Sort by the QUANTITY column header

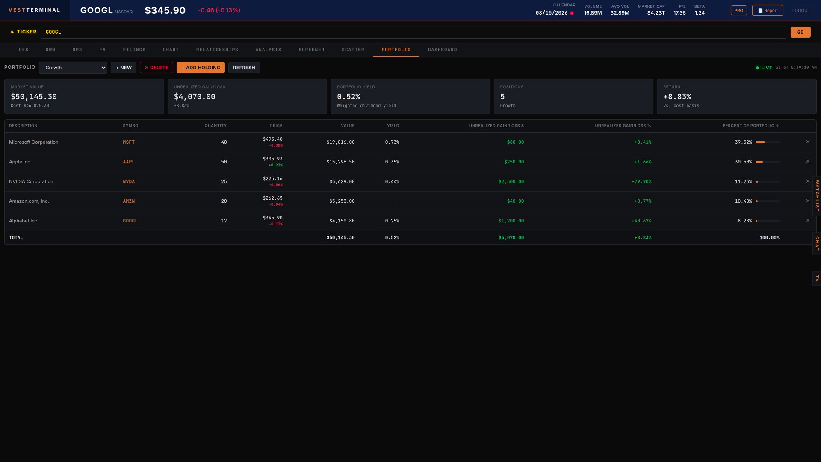[x=216, y=126]
